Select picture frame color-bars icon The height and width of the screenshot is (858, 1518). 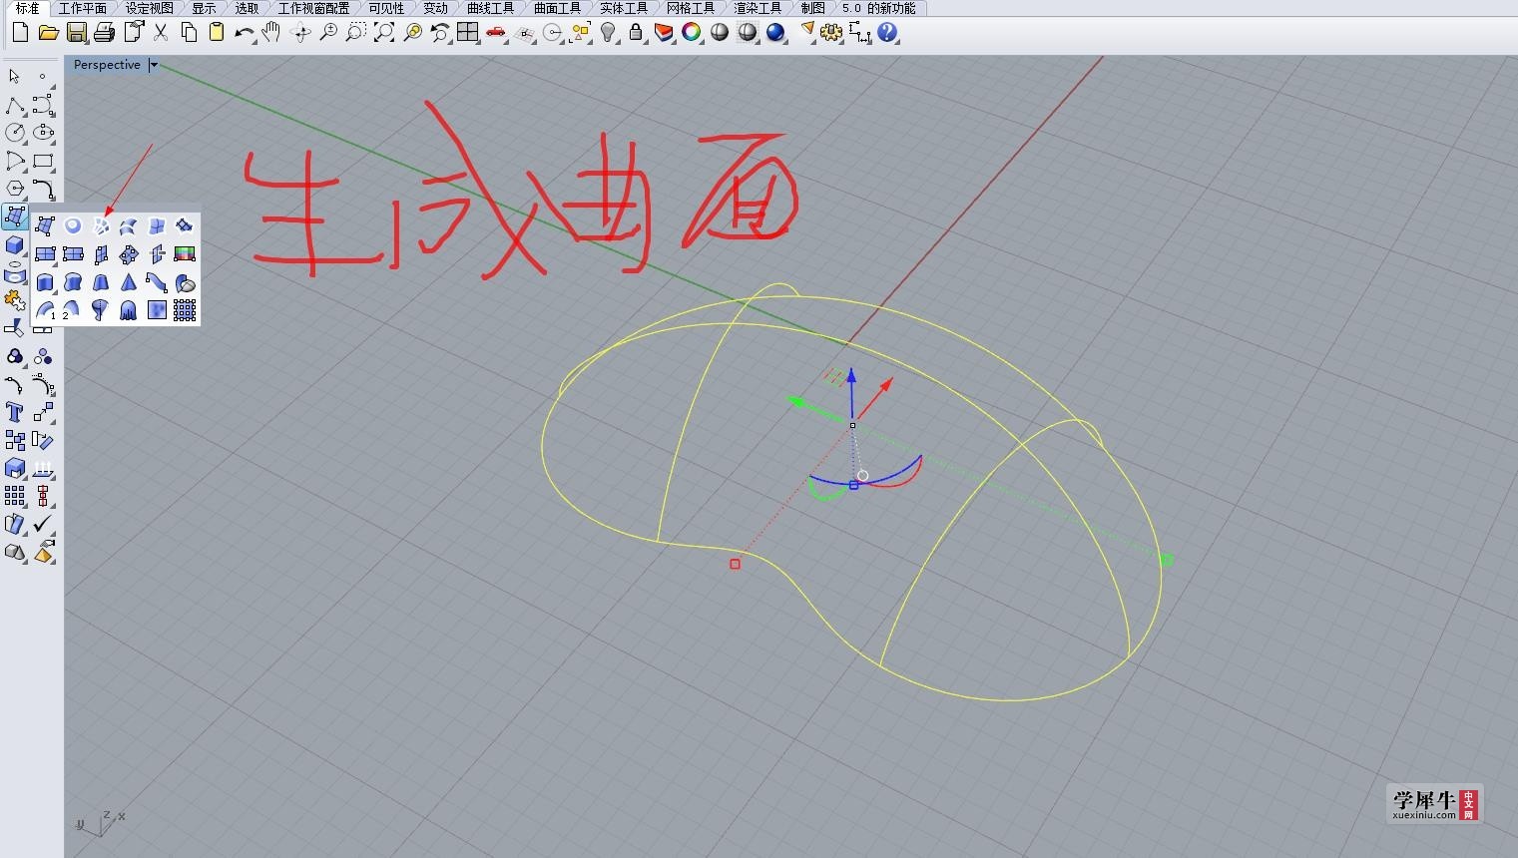185,254
